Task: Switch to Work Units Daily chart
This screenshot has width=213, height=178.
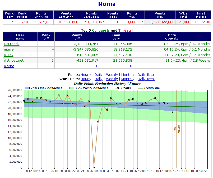Action: coord(99,79)
